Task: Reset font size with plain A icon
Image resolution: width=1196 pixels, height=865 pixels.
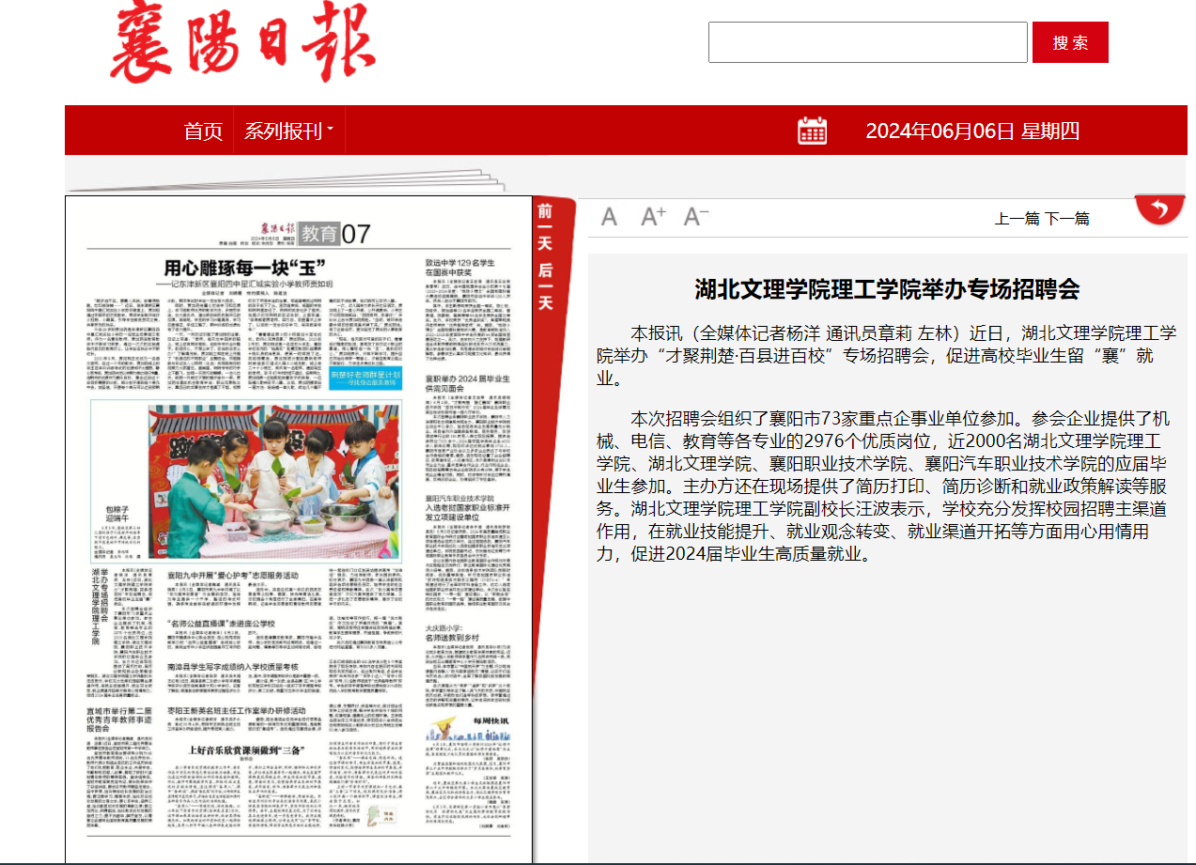Action: (x=609, y=218)
